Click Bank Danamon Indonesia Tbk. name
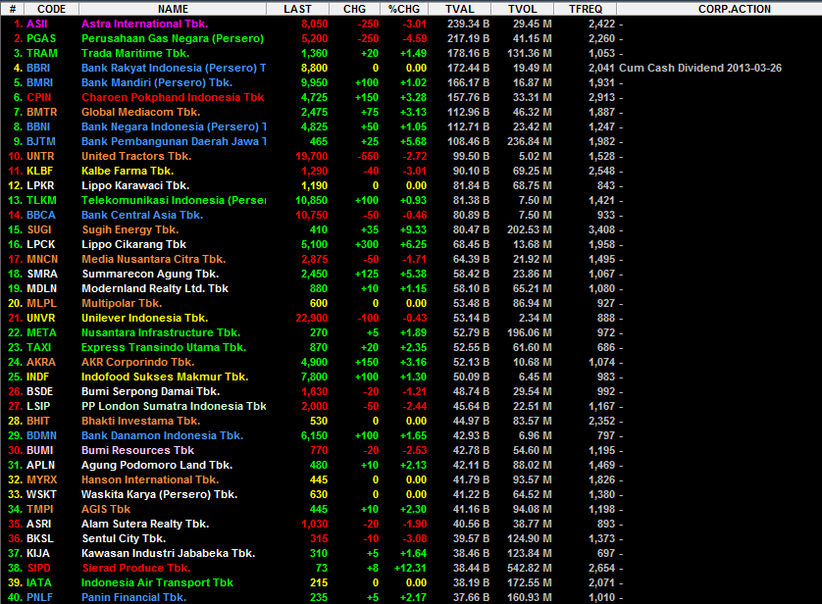The height and width of the screenshot is (604, 822). click(162, 434)
